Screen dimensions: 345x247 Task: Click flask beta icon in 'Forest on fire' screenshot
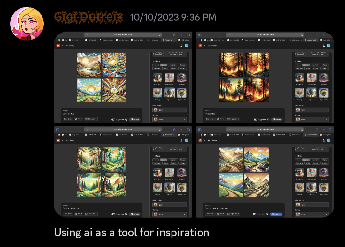click(x=324, y=46)
